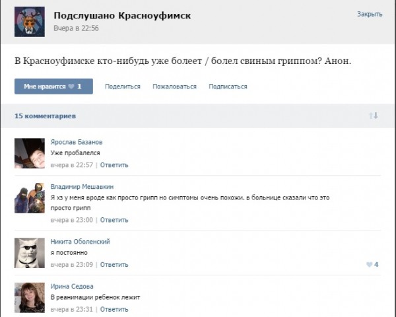Select Мешавкин's comment text about просто грипп

click(x=190, y=203)
